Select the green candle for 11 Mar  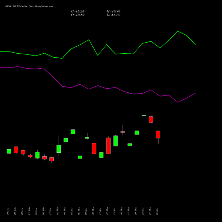[x=101, y=155]
